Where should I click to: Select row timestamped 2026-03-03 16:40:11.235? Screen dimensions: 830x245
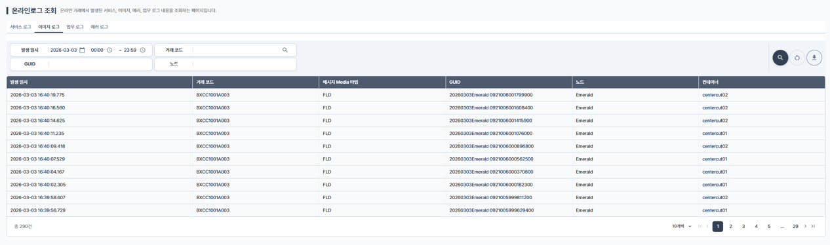(416, 134)
